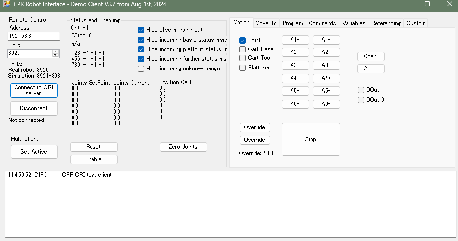Hit the large Stop button
Screen dimensions: 458x241
click(x=311, y=139)
